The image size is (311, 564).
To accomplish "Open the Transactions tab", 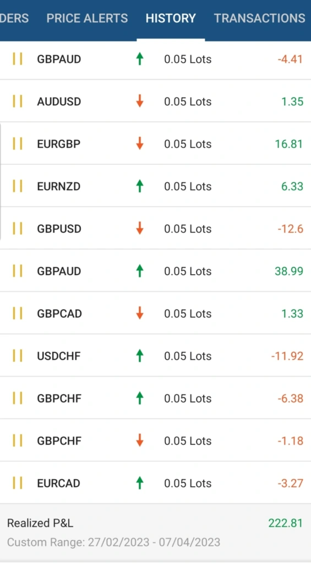I will (260, 18).
